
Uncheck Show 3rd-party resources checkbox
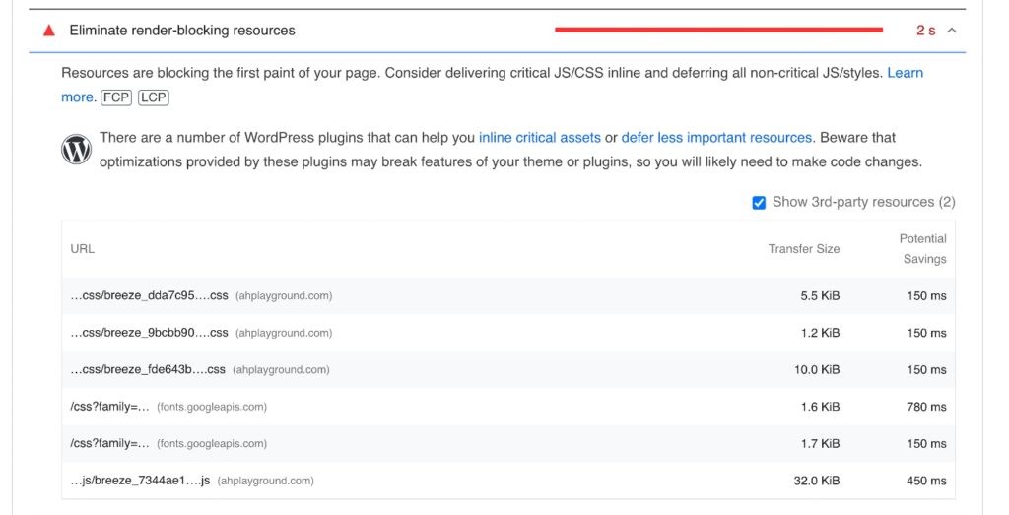point(759,203)
